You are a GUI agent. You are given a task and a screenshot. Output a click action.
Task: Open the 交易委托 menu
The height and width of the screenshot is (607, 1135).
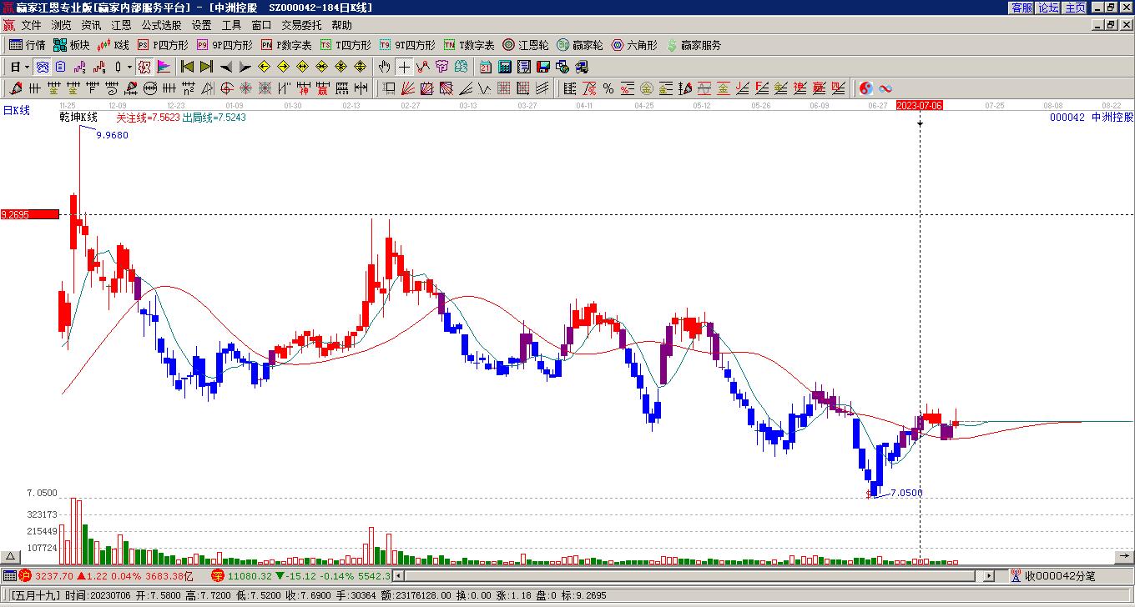point(301,26)
